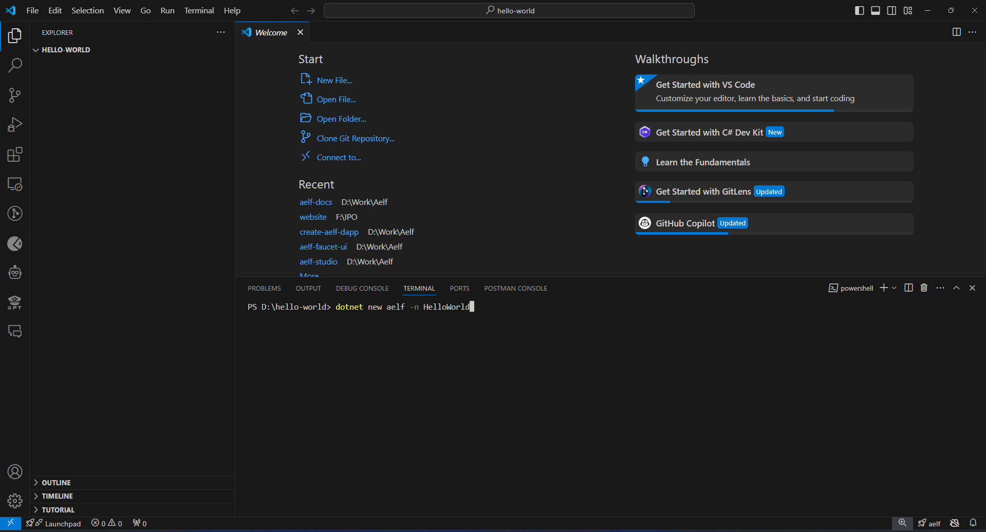Open the GitHub Copilot walkthrough
The image size is (986, 532).
pyautogui.click(x=774, y=223)
